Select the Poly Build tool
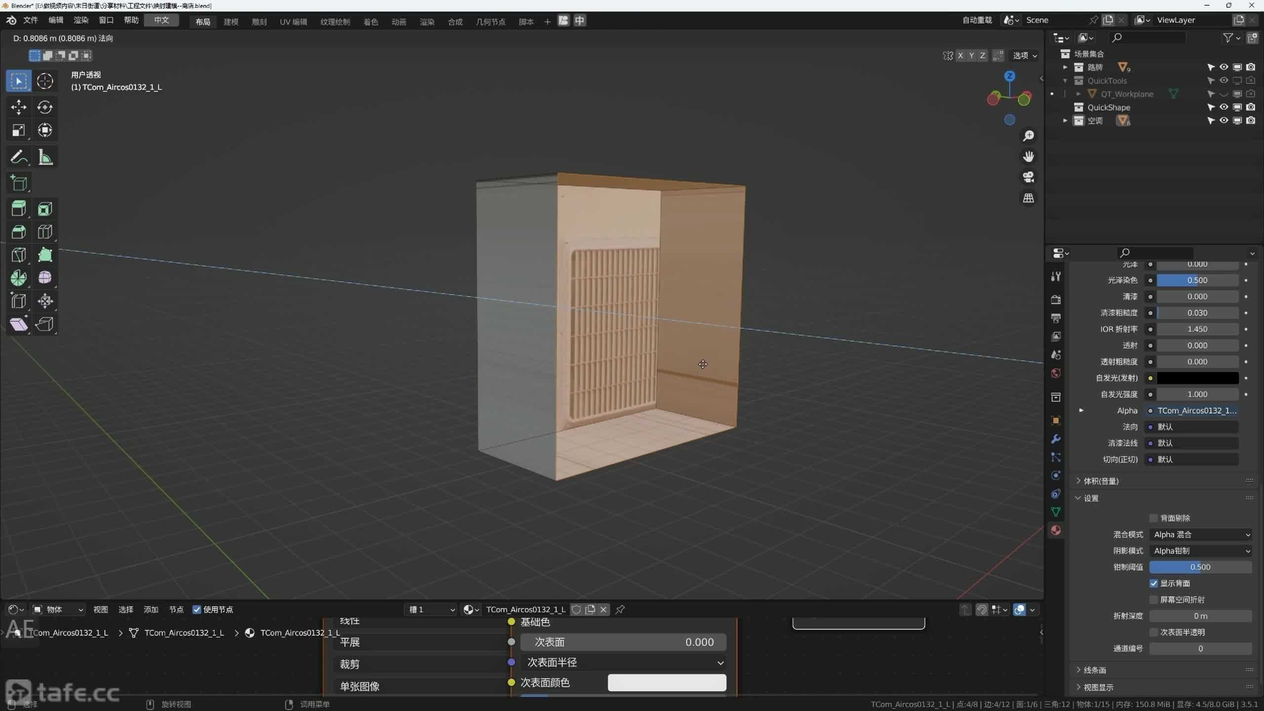The width and height of the screenshot is (1264, 711). tap(45, 255)
